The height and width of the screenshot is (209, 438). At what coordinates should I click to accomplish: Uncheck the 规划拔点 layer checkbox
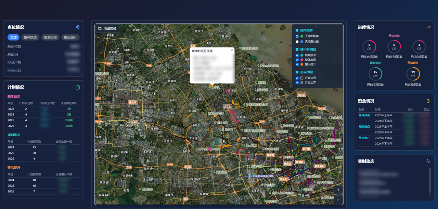coord(297,55)
